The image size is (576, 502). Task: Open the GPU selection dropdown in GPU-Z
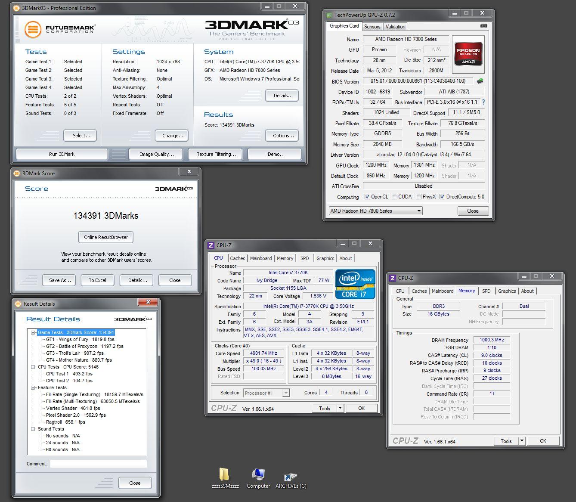(x=375, y=211)
